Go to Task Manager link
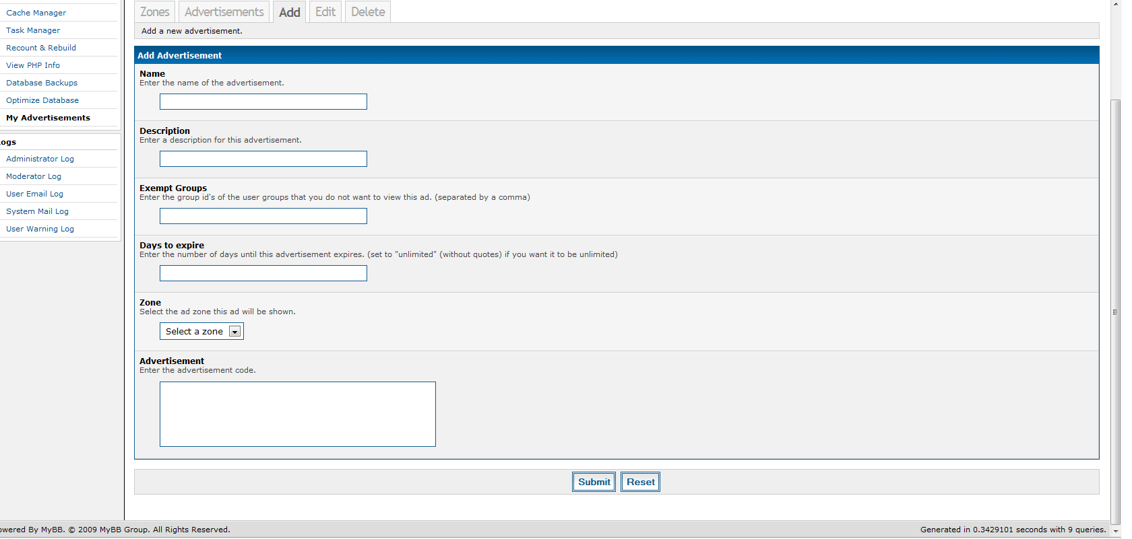This screenshot has height=539, width=1132. pyautogui.click(x=33, y=30)
